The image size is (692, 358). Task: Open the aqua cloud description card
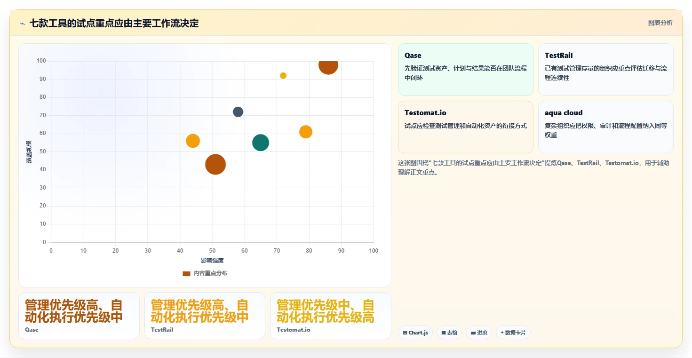coord(606,127)
